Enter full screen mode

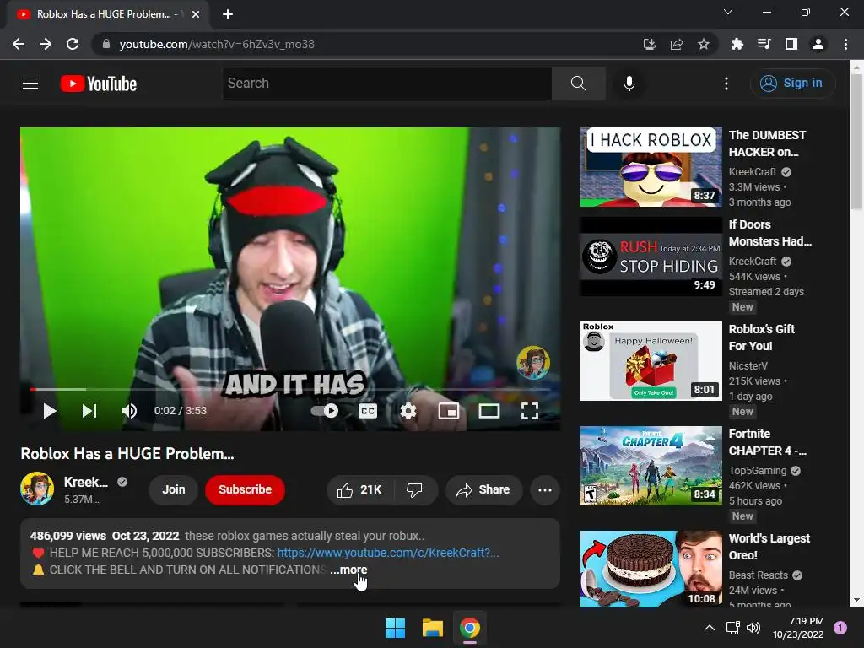[x=530, y=411]
